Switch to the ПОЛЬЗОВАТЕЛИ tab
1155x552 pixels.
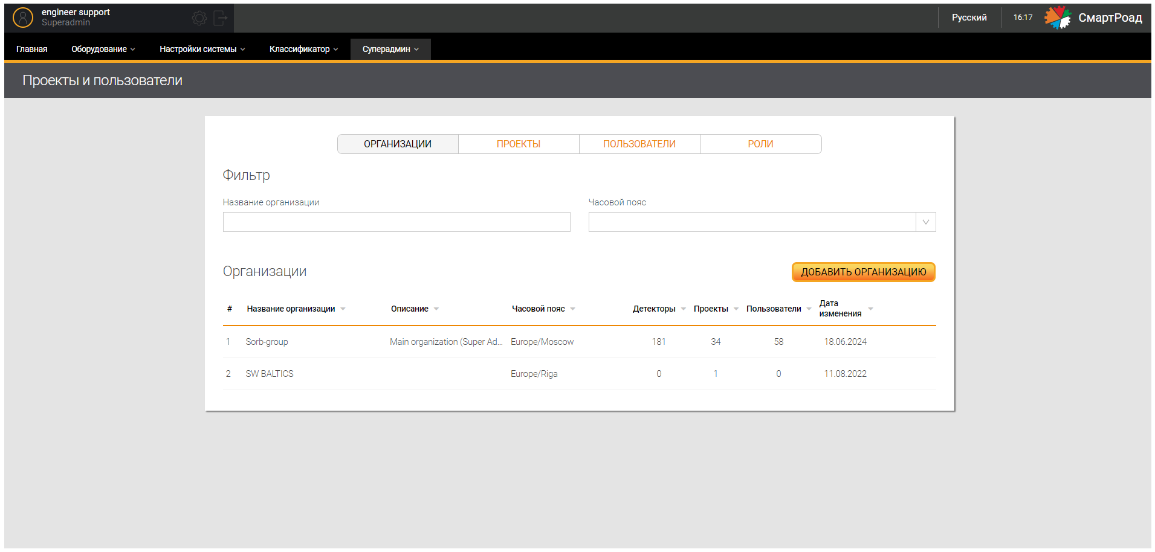[639, 144]
